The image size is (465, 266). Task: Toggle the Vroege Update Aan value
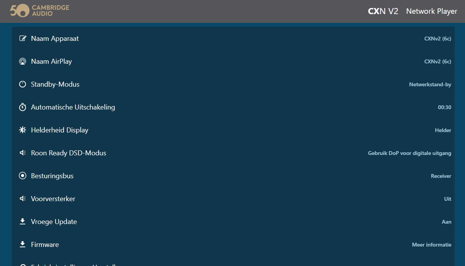447,222
